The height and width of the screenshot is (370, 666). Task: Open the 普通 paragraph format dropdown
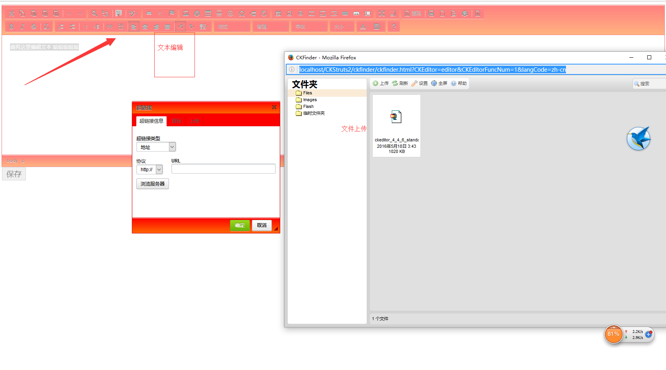pyautogui.click(x=271, y=27)
